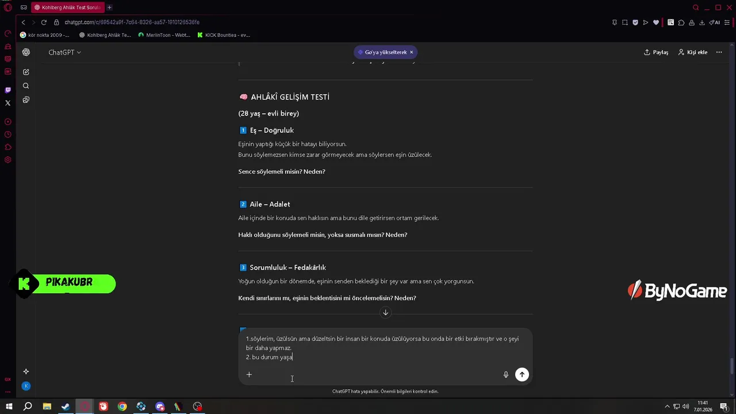Open the library icon in ChatGPT sidebar
Screen dimensions: 736x414
pos(26,99)
